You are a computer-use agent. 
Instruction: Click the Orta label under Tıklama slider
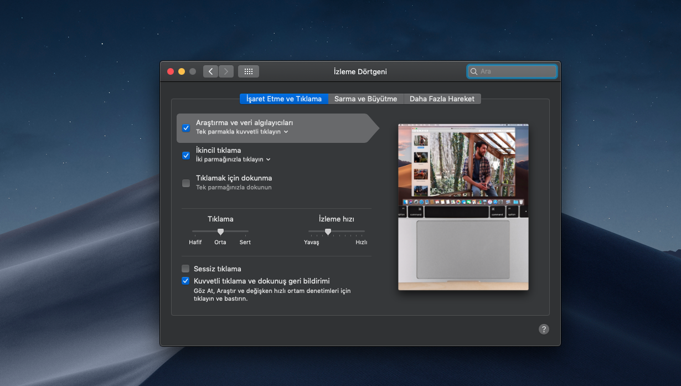[220, 243]
